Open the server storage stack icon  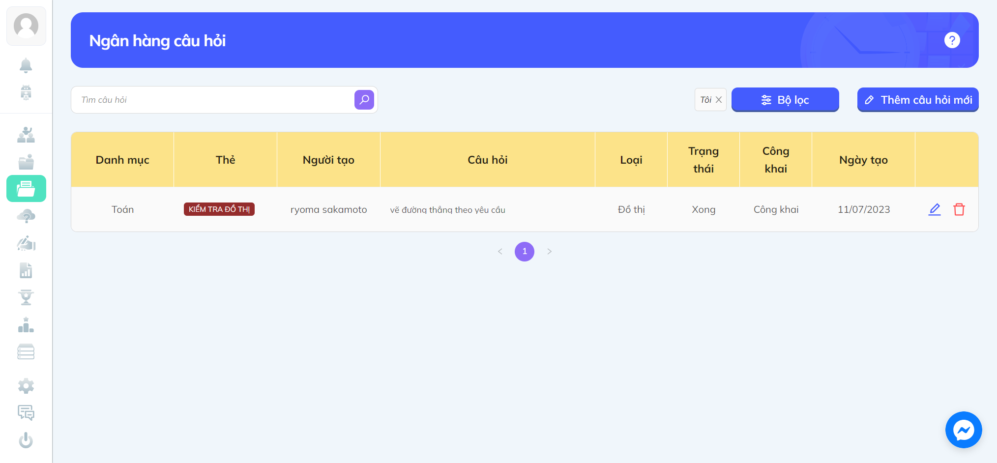(26, 352)
